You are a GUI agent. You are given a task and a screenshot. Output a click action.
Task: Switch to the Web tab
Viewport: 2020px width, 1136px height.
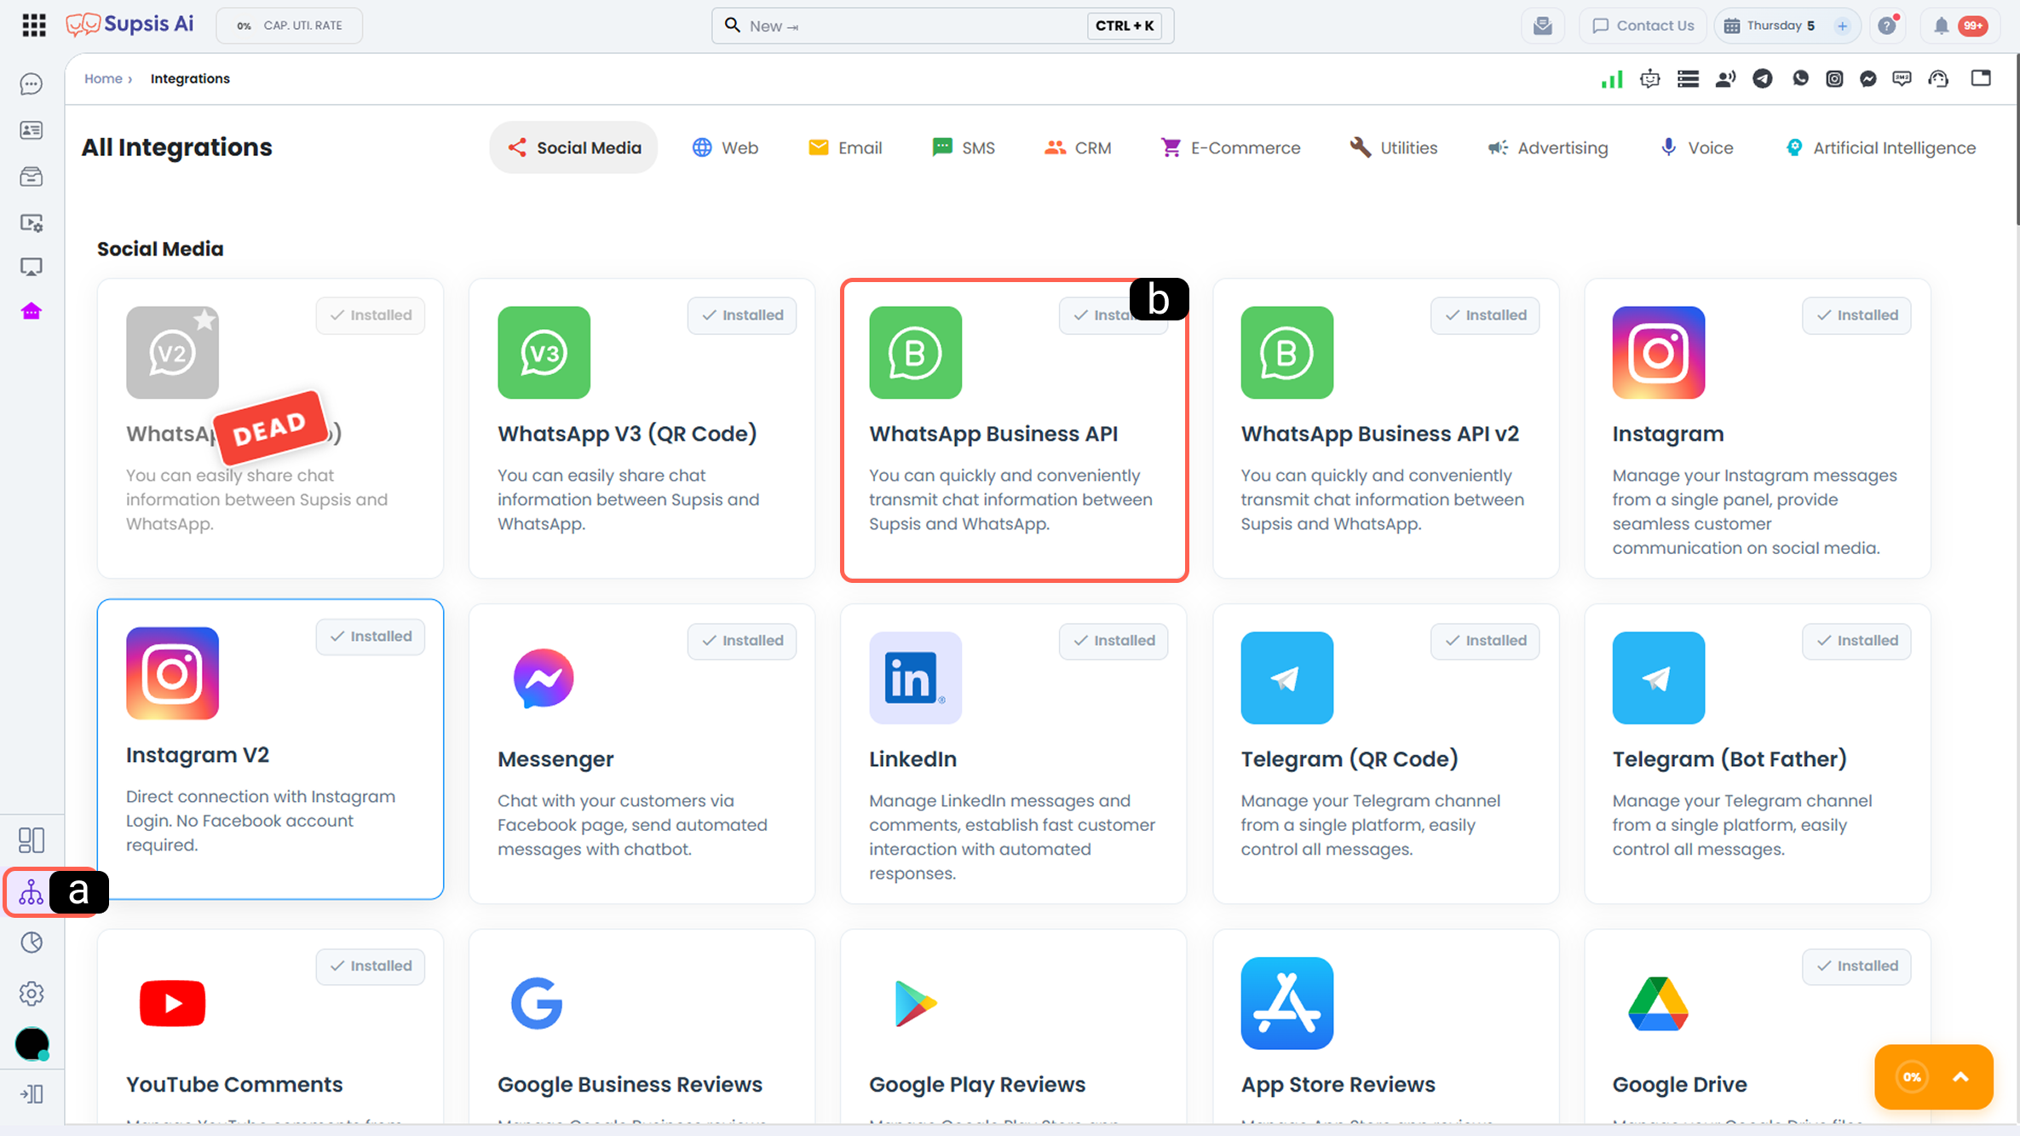point(725,147)
